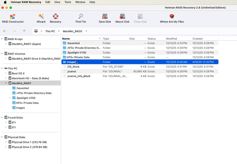The height and width of the screenshot is (164, 237).
Task: Expand MacMini_RAID1 (Apple) array node
Action: (6, 44)
